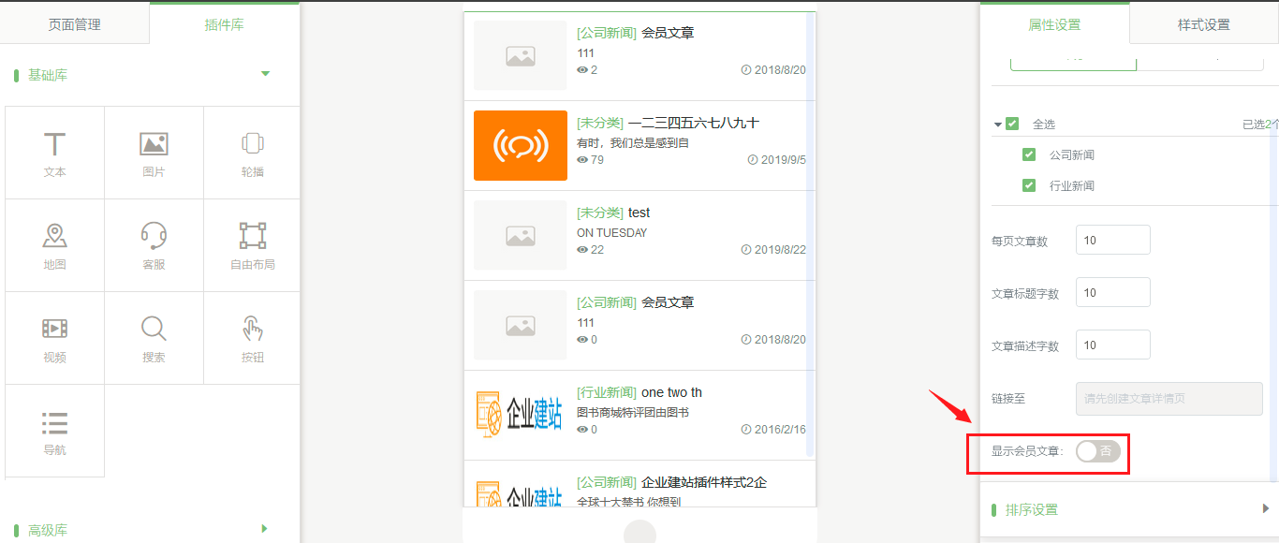Viewport: 1279px width, 543px height.
Task: Collapse the 基础库 section arrow
Action: (x=265, y=74)
